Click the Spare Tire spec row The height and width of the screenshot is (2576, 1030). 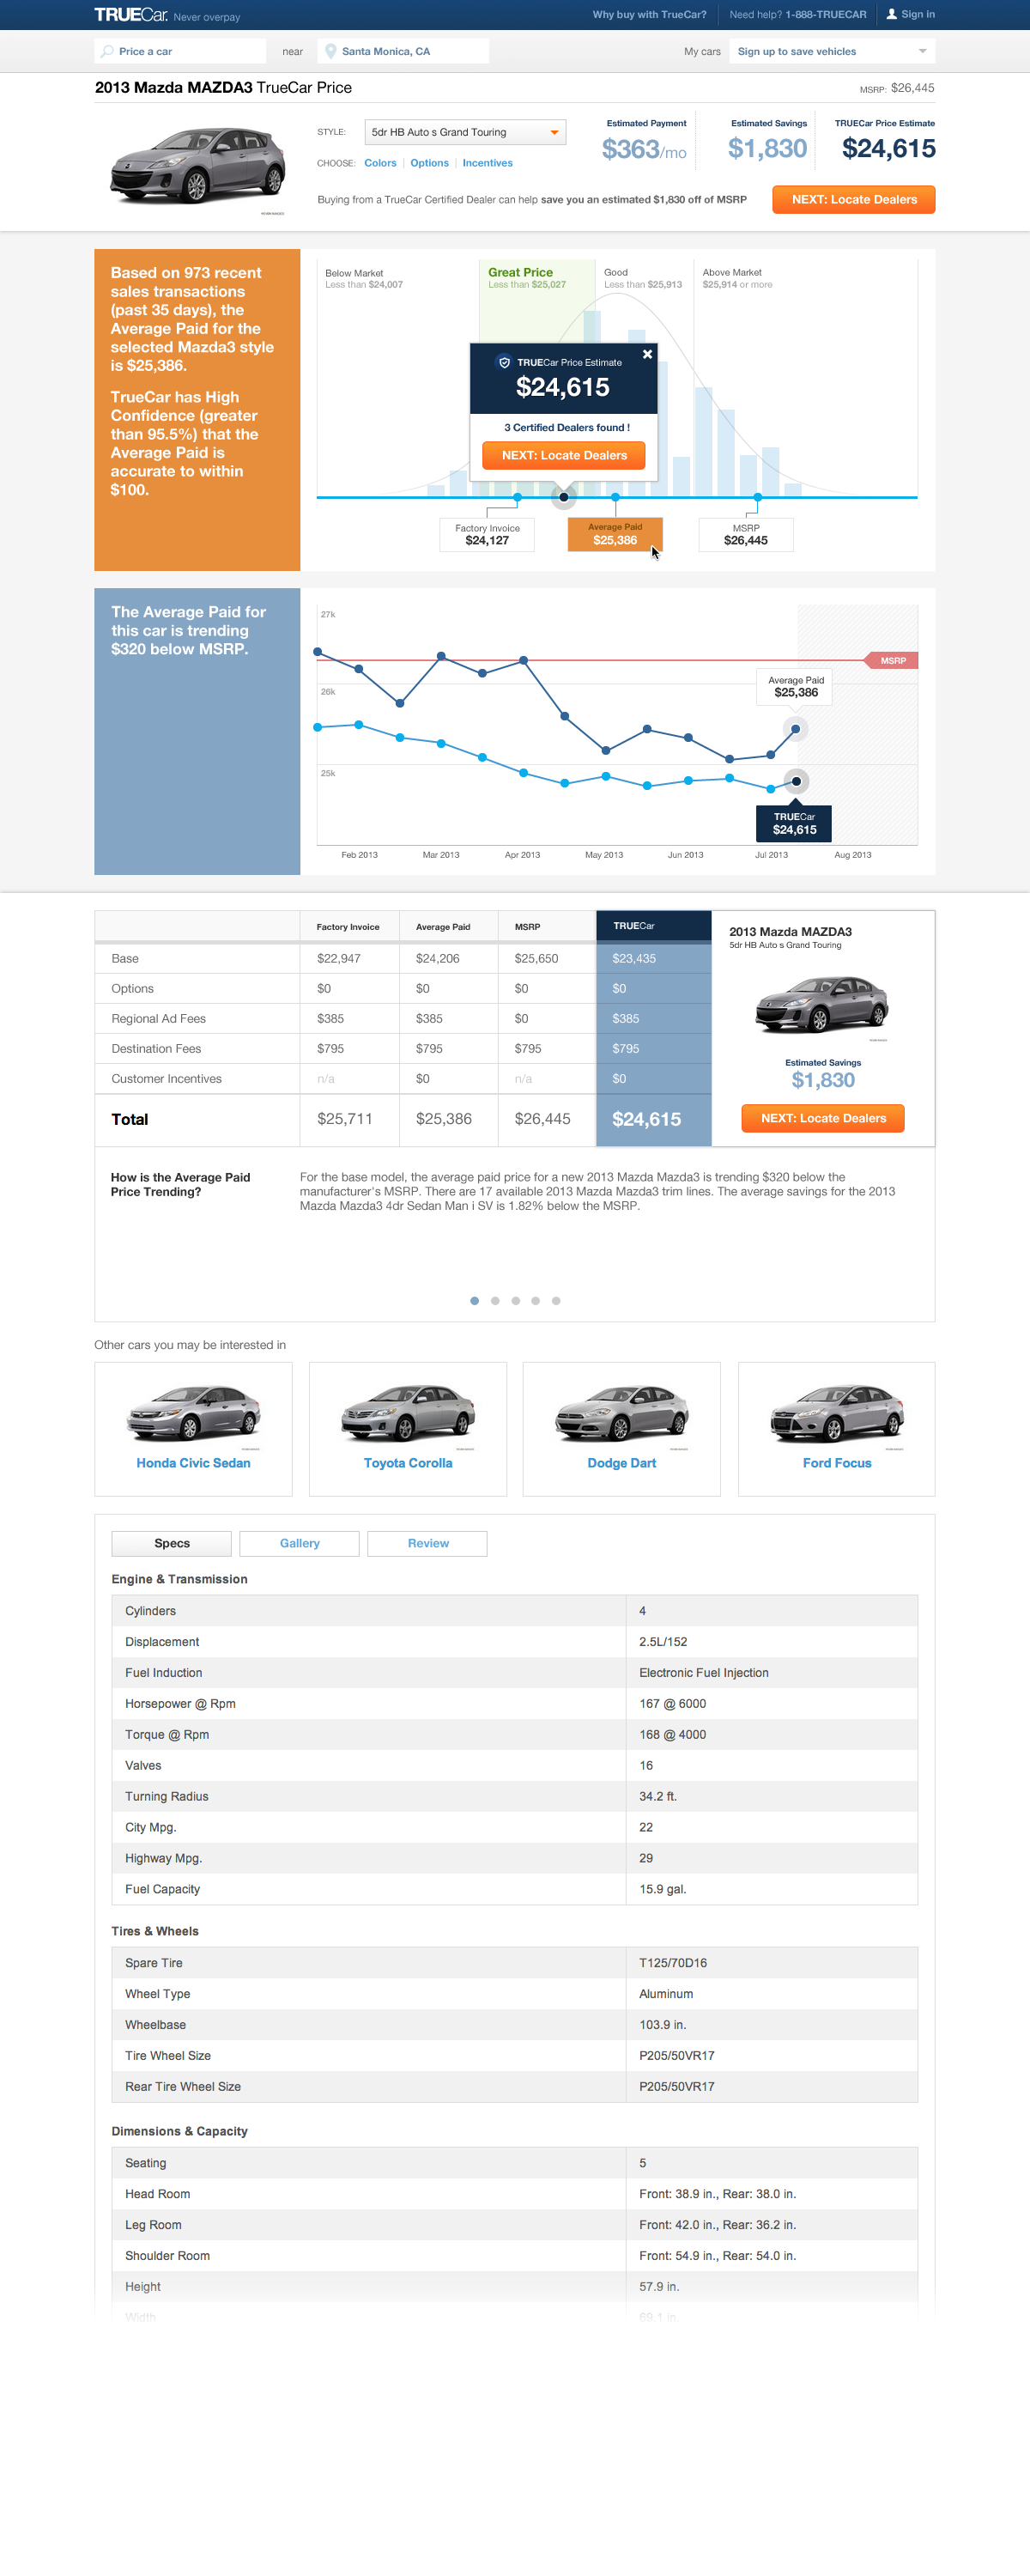pyautogui.click(x=515, y=1963)
